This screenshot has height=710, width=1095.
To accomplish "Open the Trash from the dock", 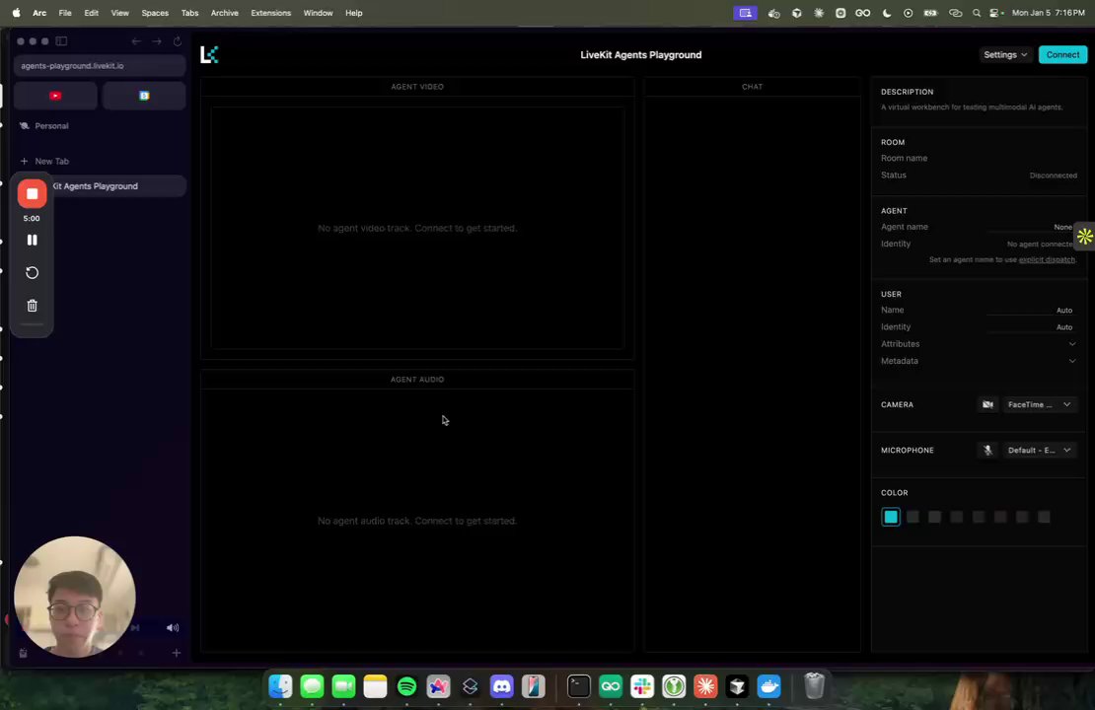I will 814,686.
